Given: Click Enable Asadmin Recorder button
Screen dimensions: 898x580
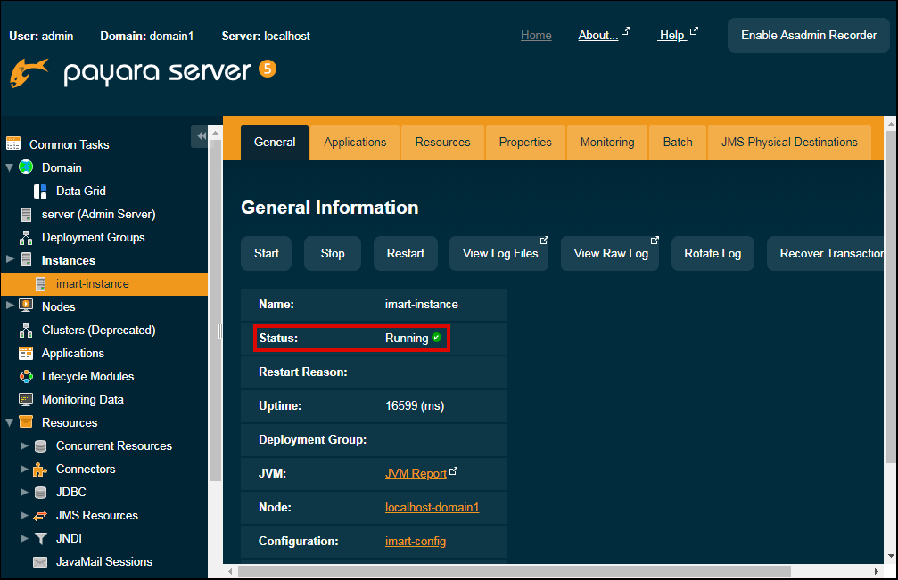Looking at the screenshot, I should [809, 36].
